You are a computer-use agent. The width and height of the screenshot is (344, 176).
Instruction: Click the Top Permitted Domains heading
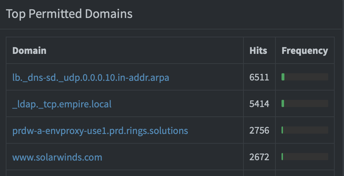pyautogui.click(x=69, y=14)
